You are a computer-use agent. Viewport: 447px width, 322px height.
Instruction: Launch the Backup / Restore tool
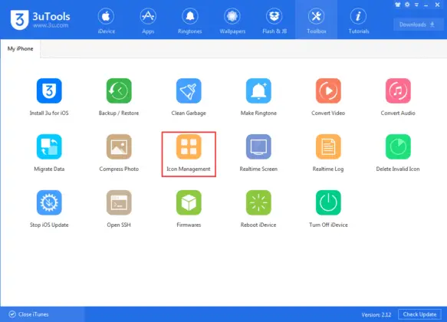pos(119,97)
